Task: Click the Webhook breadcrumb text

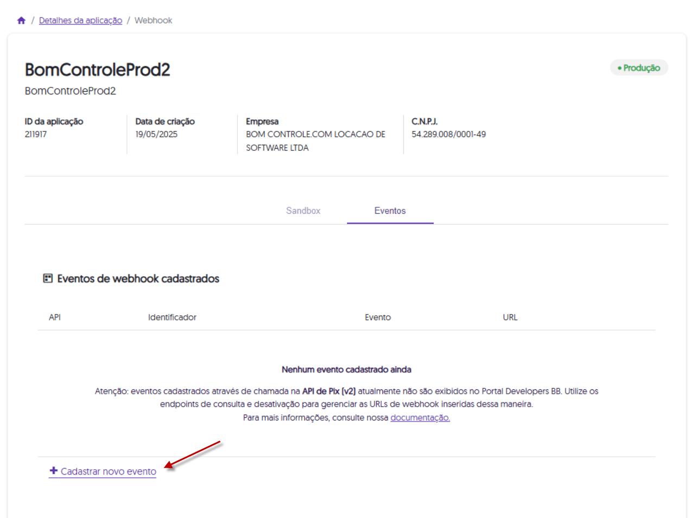Action: tap(153, 21)
